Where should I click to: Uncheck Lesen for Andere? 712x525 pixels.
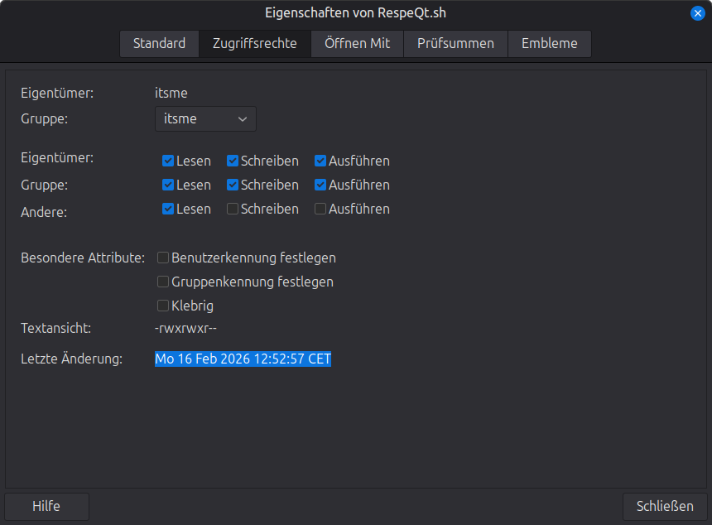coord(168,209)
